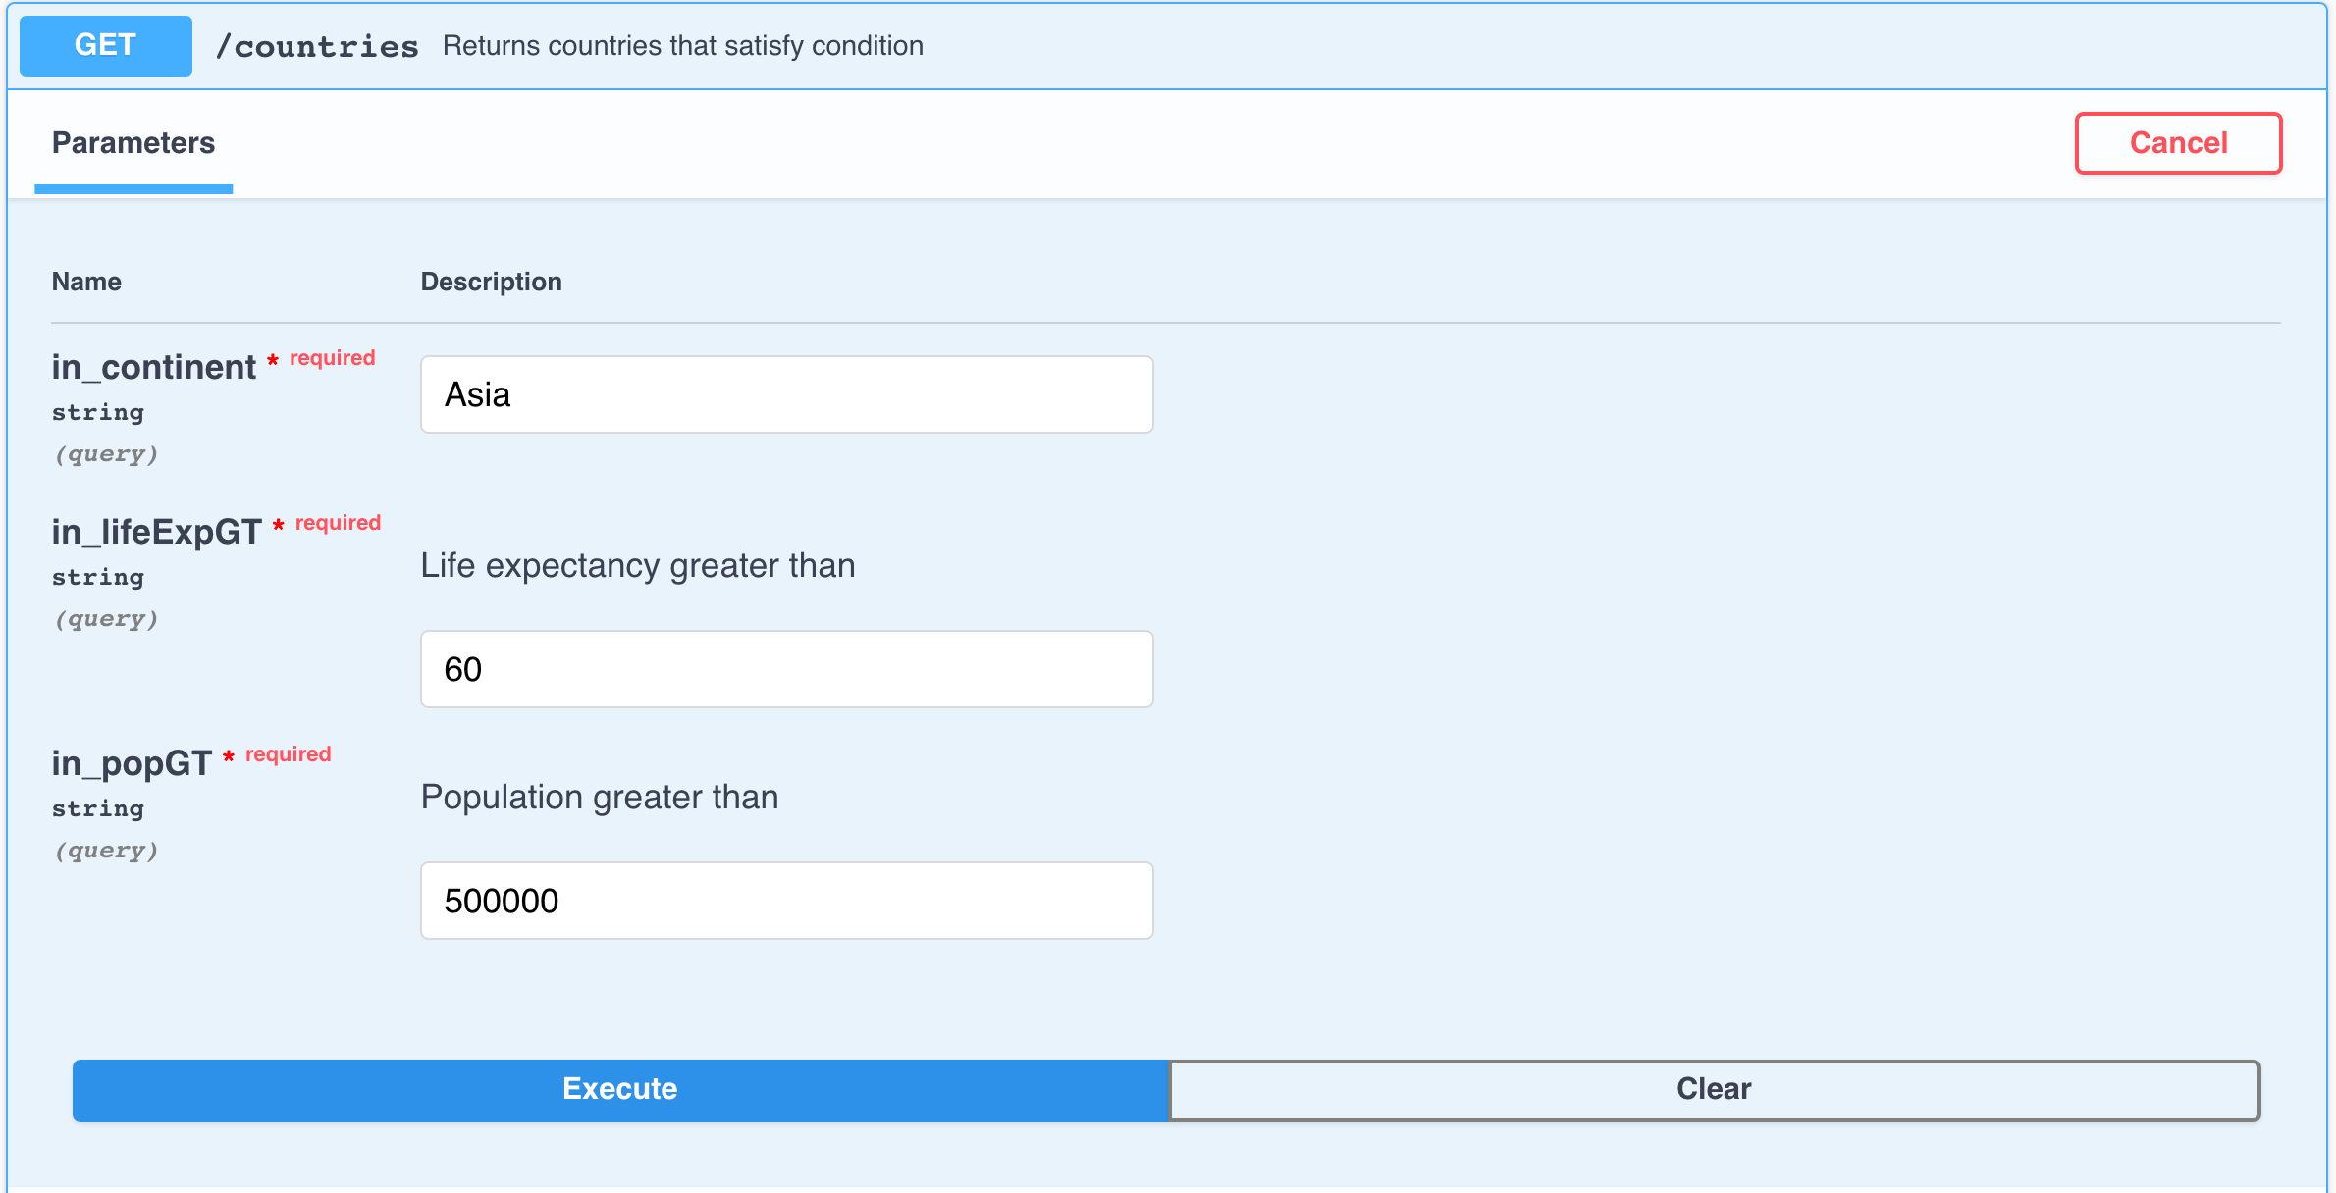
Task: Click the in_continent parameter name
Action: coord(154,367)
